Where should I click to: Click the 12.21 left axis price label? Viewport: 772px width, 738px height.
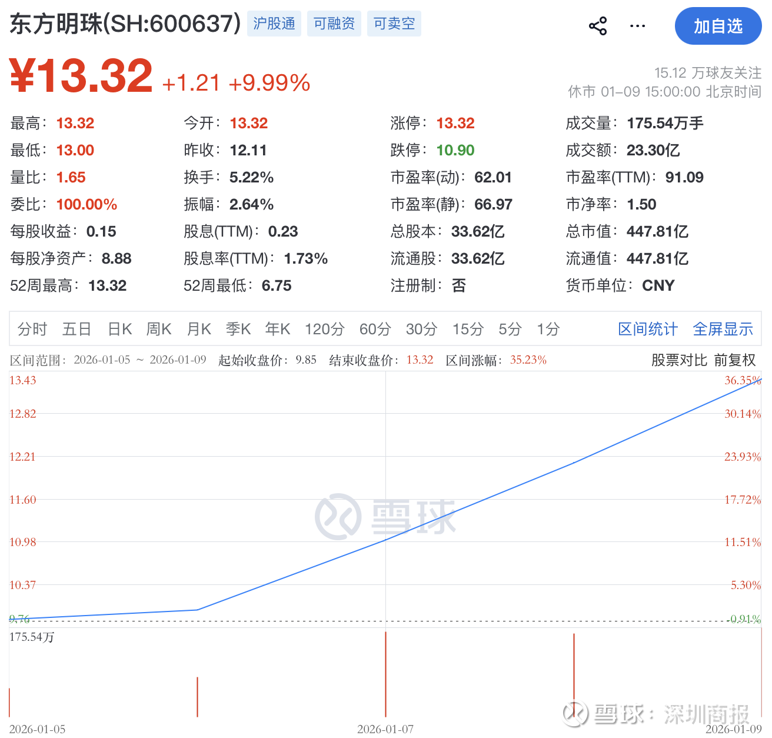(x=22, y=457)
